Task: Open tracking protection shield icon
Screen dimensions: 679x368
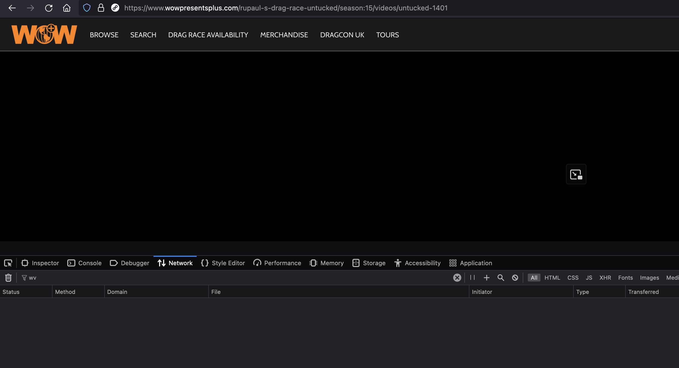Action: pos(87,8)
